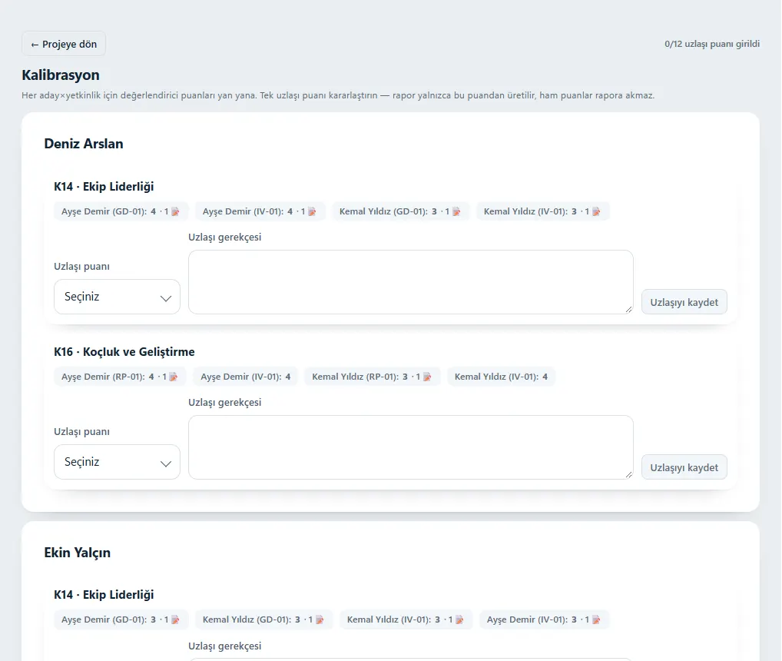Go back with Projeye dön button

(64, 44)
